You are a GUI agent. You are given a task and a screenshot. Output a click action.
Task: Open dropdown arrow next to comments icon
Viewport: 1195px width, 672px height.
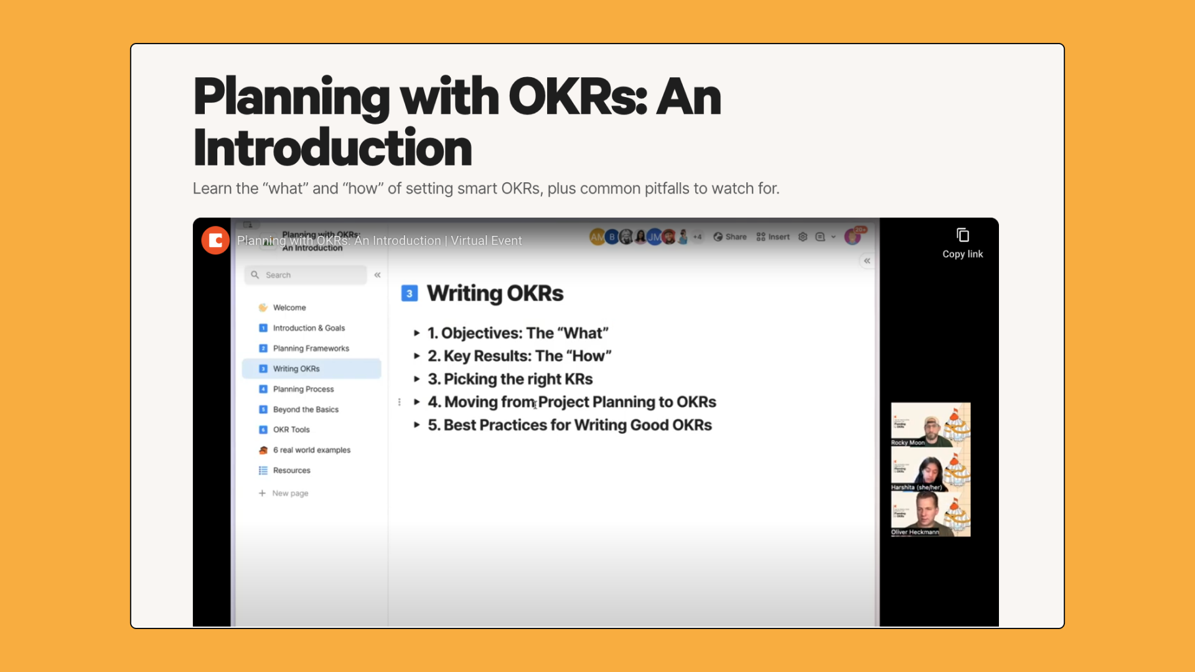click(x=833, y=237)
